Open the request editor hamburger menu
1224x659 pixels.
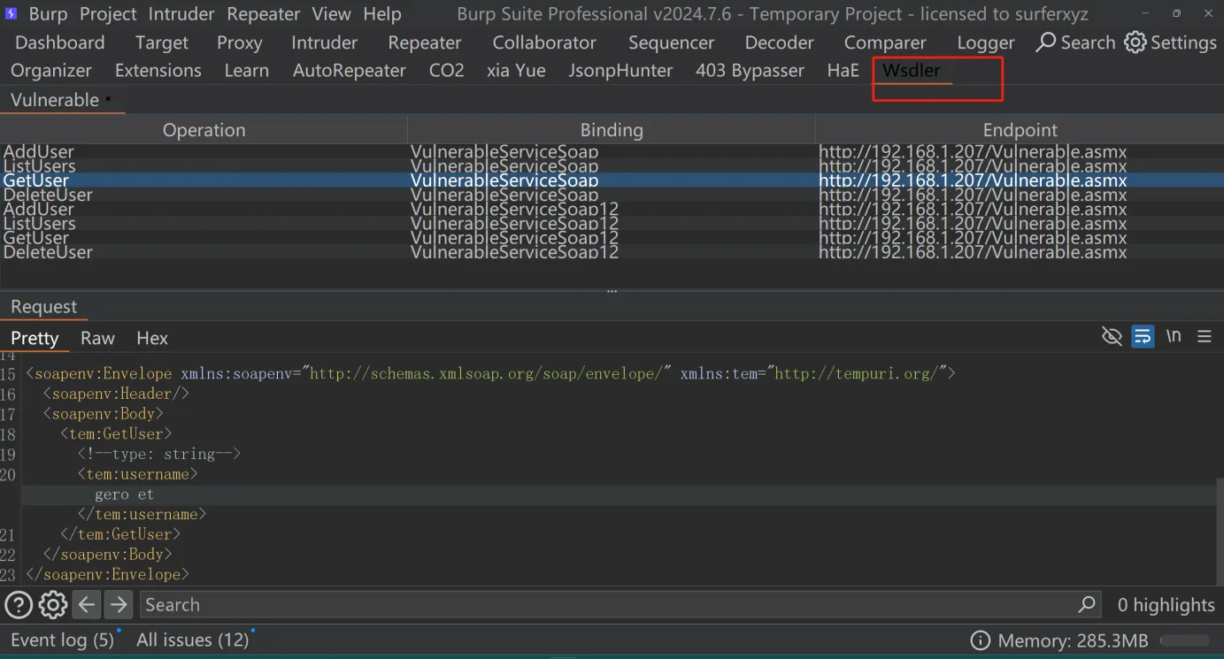[x=1204, y=336]
